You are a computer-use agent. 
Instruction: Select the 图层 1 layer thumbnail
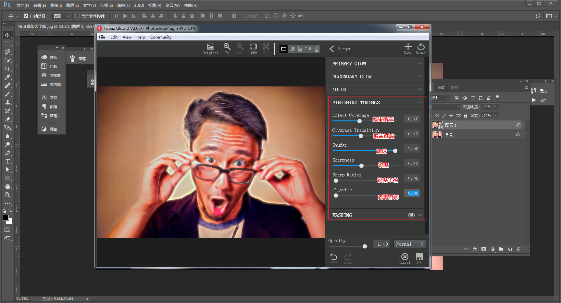(x=438, y=125)
